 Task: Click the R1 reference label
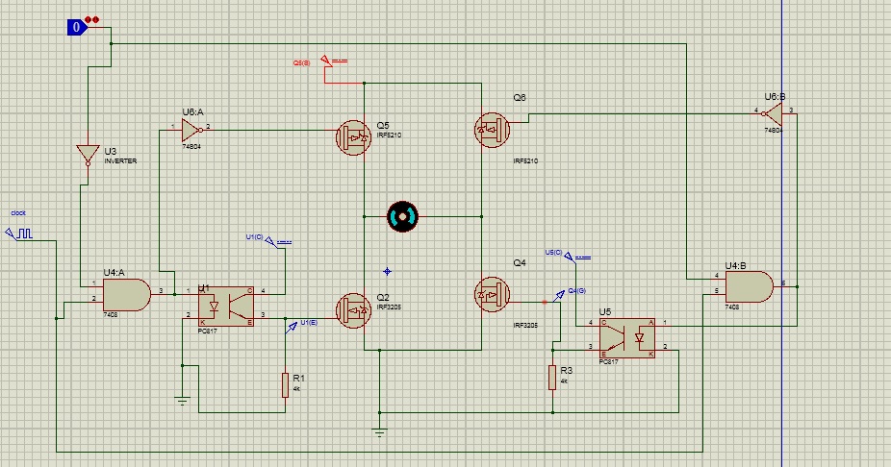[299, 378]
